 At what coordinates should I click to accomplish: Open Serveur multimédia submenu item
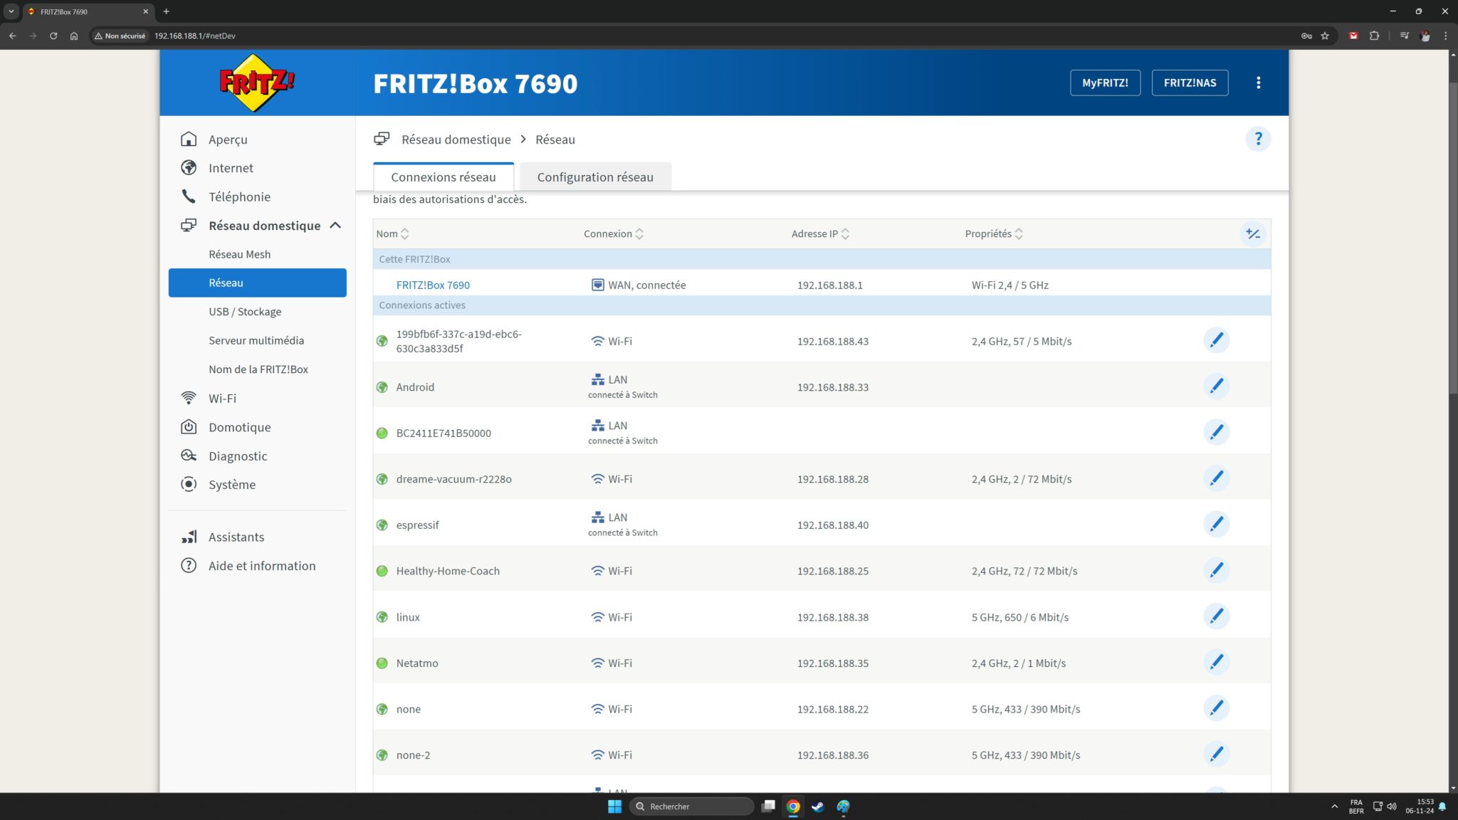pos(257,340)
